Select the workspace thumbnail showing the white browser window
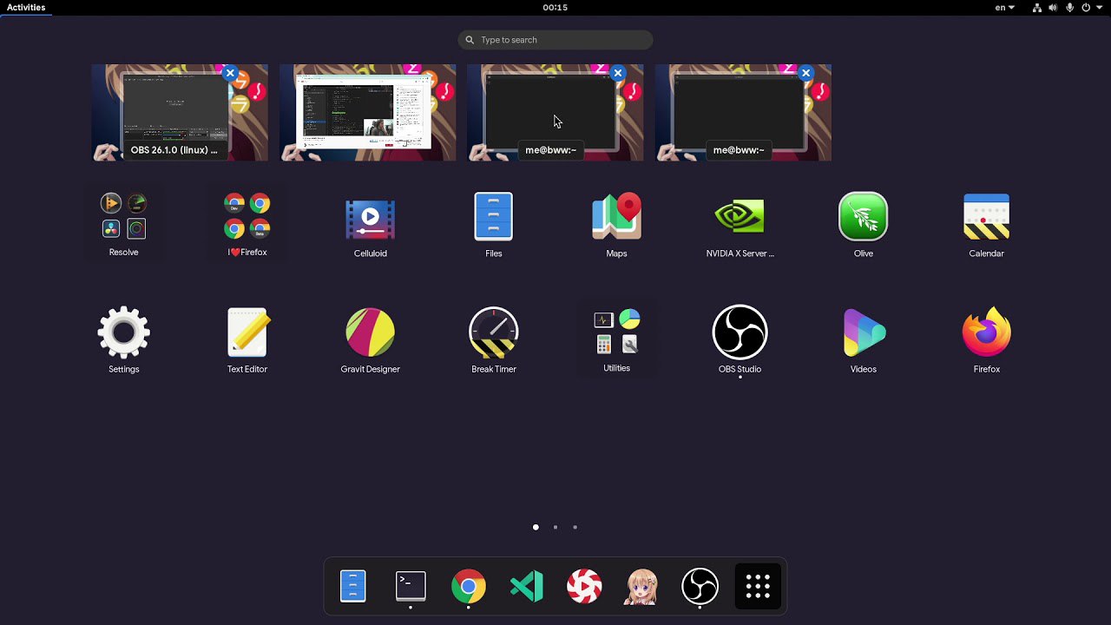Screen dimensions: 1111x625 click(x=368, y=113)
